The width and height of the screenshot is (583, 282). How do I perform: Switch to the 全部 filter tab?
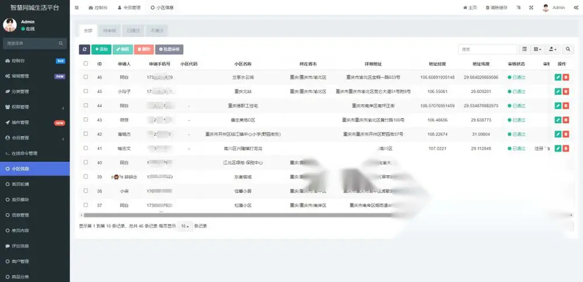(88, 31)
